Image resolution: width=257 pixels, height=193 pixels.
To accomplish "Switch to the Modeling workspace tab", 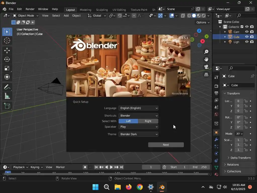I will 85,10.
